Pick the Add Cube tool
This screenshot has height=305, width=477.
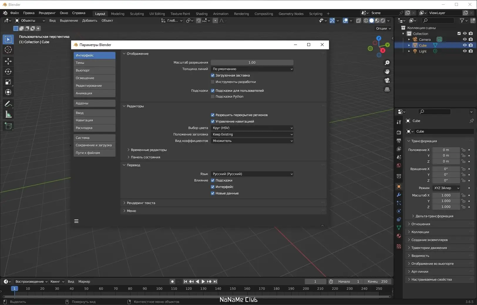[x=8, y=126]
